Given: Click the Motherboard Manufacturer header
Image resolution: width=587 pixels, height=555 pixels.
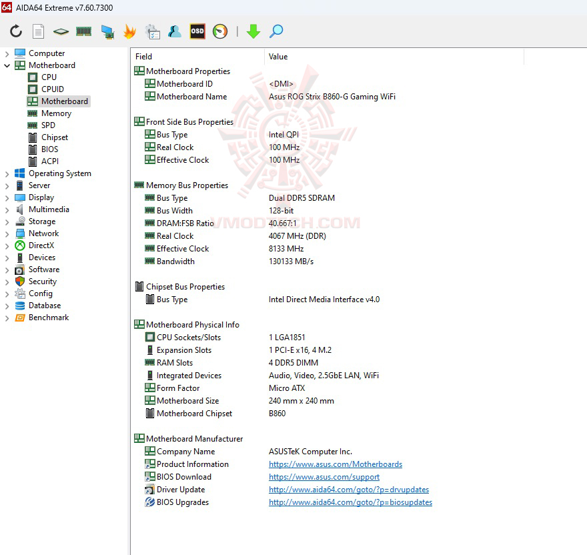Looking at the screenshot, I should 189,438.
